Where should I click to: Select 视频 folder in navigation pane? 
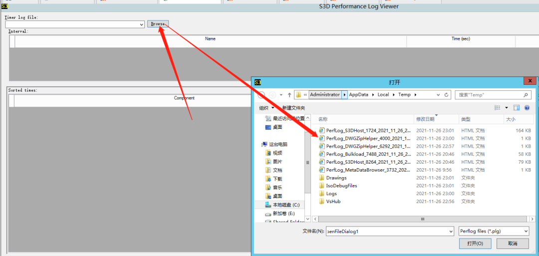(x=273, y=153)
